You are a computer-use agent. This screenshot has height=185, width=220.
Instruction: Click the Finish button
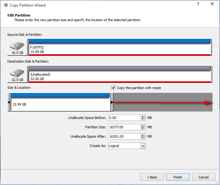pos(178,177)
